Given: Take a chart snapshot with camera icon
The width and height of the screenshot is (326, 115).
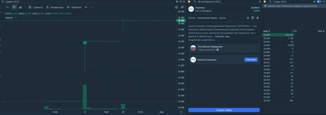Looking at the screenshot, I should (176, 7).
